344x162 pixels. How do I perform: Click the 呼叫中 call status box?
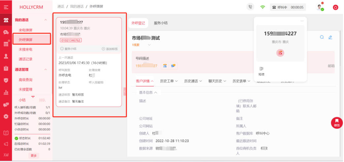[x=288, y=7]
